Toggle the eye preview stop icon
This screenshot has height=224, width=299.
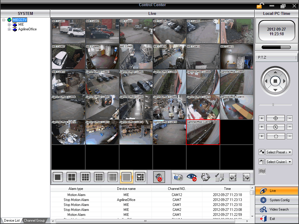coord(192,177)
